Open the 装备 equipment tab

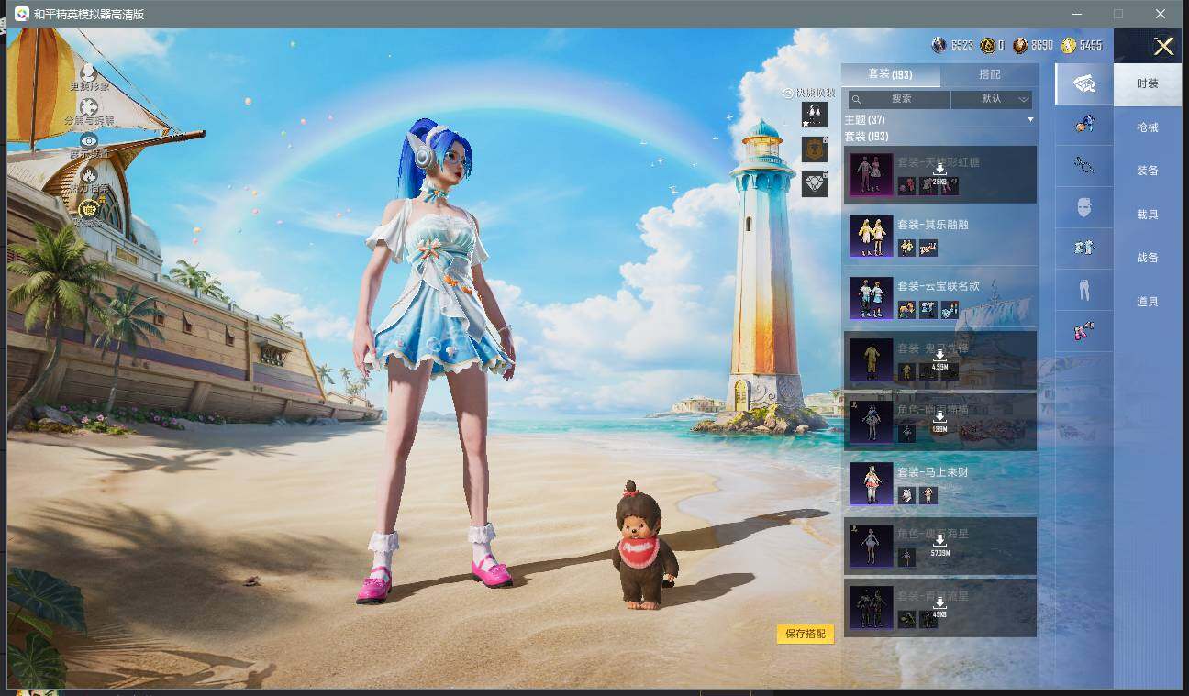(1148, 171)
